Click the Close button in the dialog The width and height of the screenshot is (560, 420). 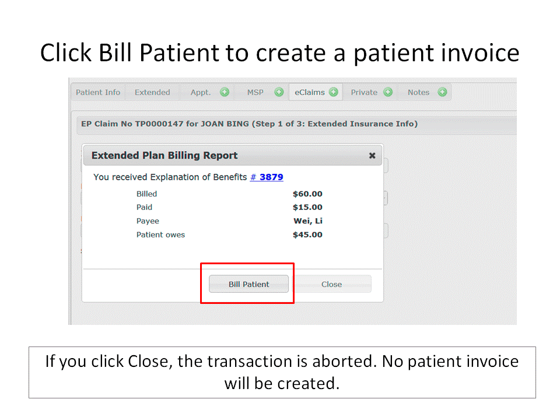tap(331, 284)
